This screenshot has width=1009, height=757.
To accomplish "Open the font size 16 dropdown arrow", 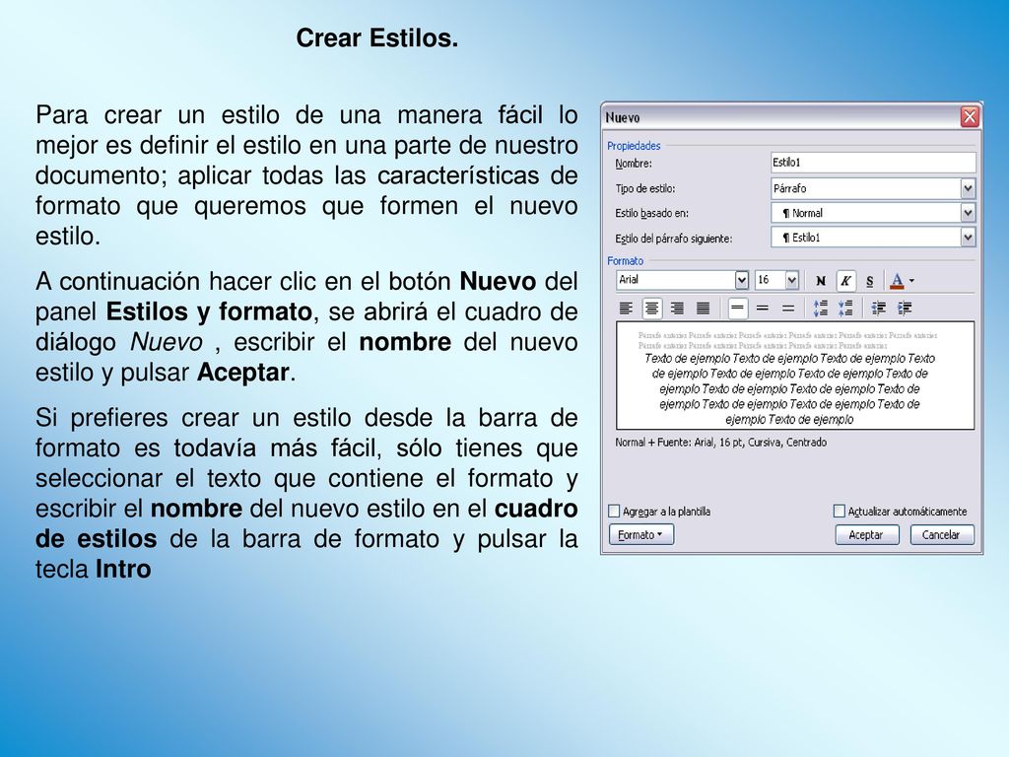I will coord(791,280).
